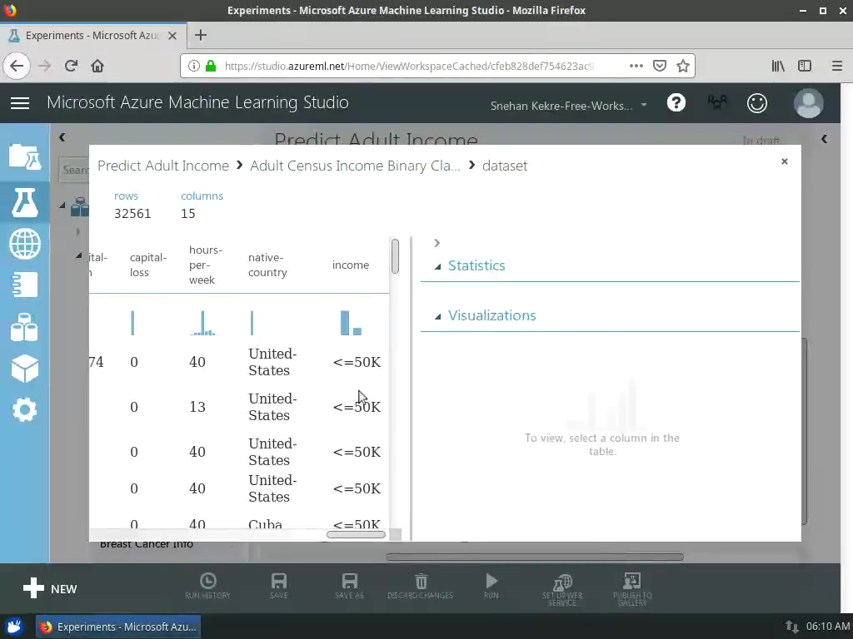Close the Experiments browser tab
853x639 pixels.
coord(172,36)
